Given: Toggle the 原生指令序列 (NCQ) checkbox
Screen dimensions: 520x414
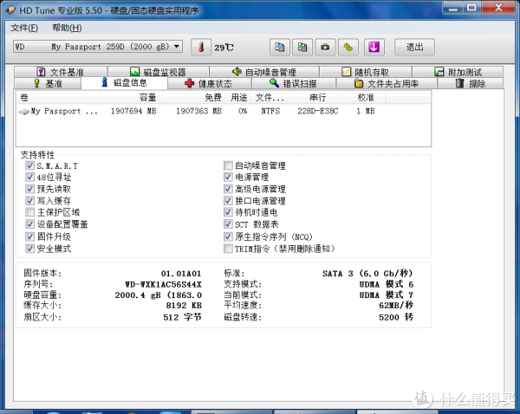Looking at the screenshot, I should coord(228,236).
